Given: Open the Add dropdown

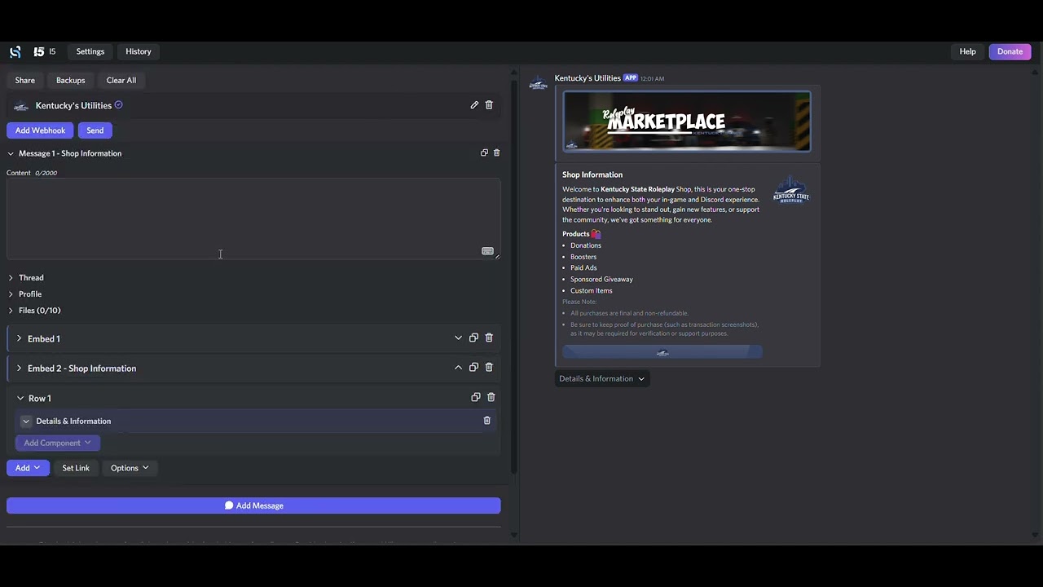Looking at the screenshot, I should click(x=28, y=468).
